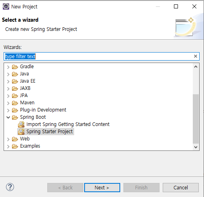This screenshot has width=204, height=197.
Task: Select the Java label
Action: click(24, 74)
